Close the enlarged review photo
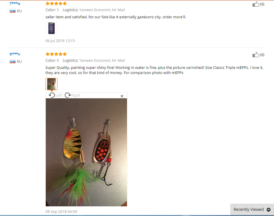274x216 pixels. (122, 96)
